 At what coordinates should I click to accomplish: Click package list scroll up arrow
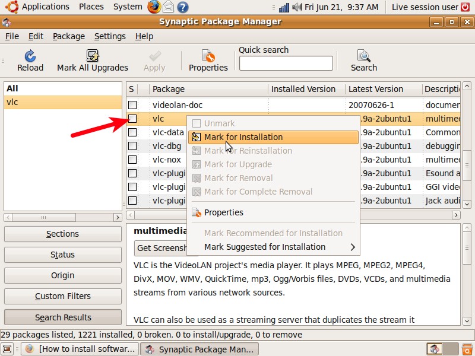point(467,86)
